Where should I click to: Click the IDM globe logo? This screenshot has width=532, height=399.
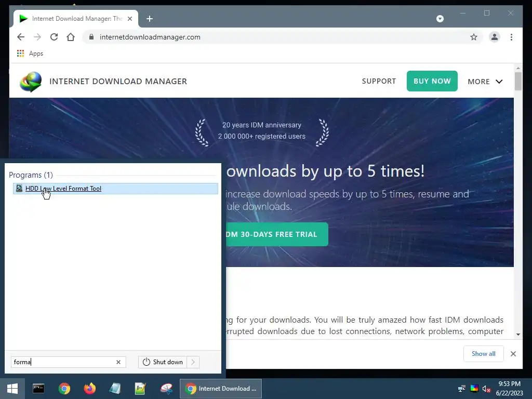click(x=31, y=82)
